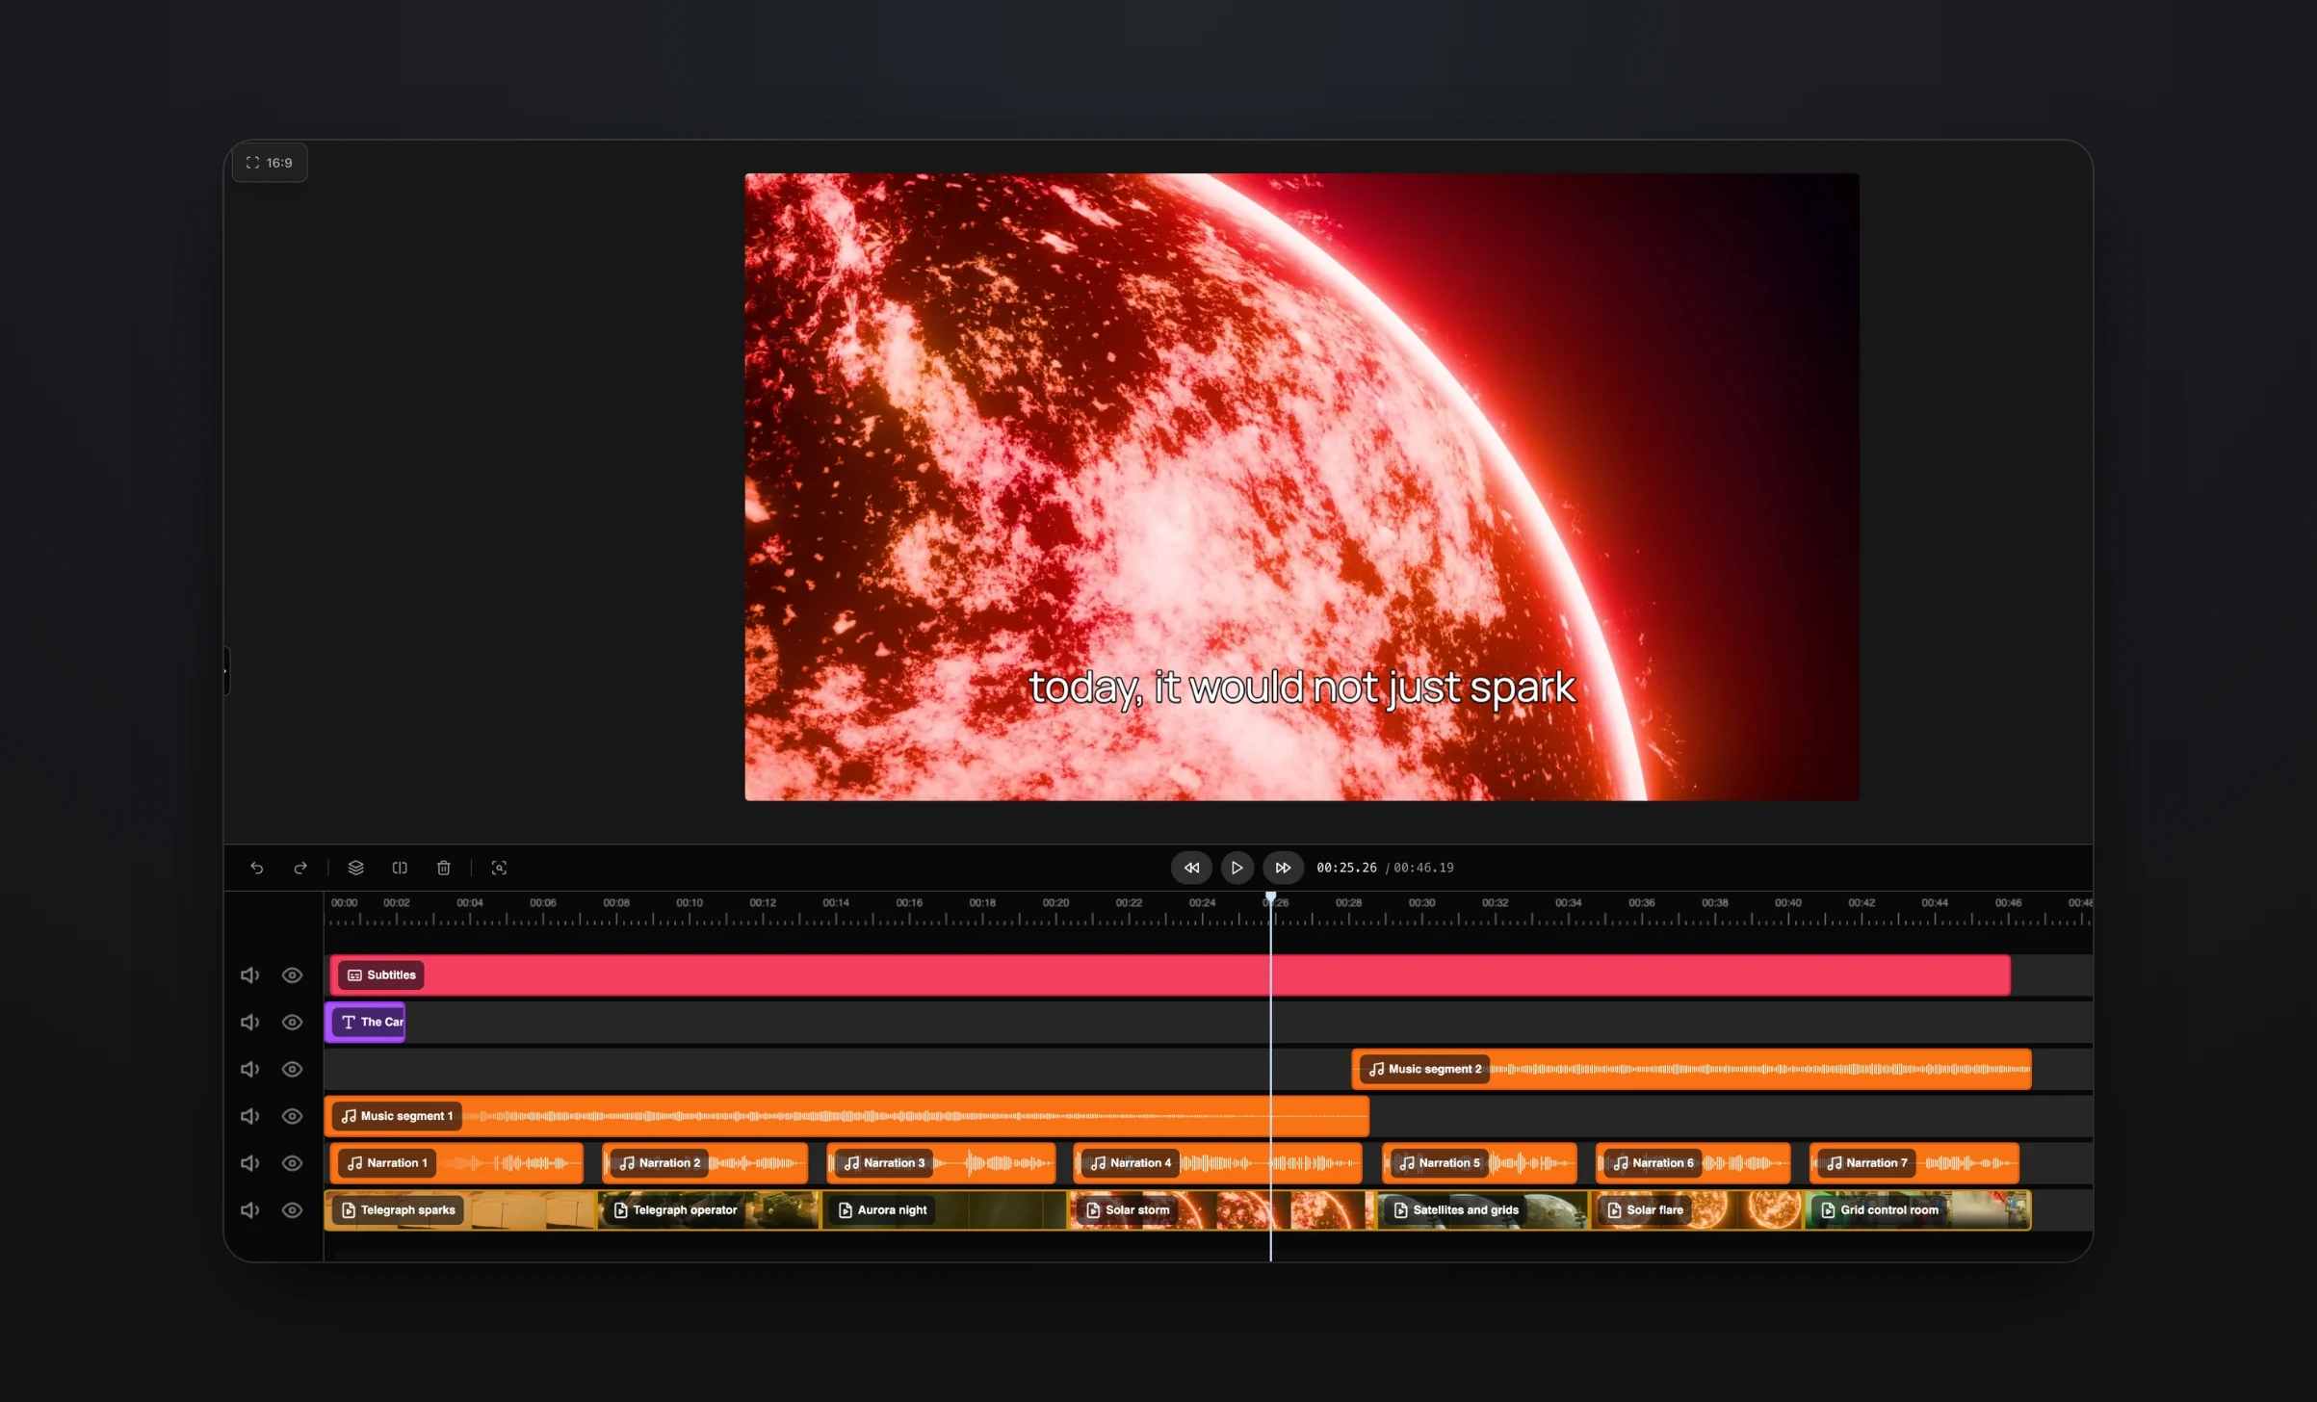Mute the Music segment 2 track

tap(249, 1070)
